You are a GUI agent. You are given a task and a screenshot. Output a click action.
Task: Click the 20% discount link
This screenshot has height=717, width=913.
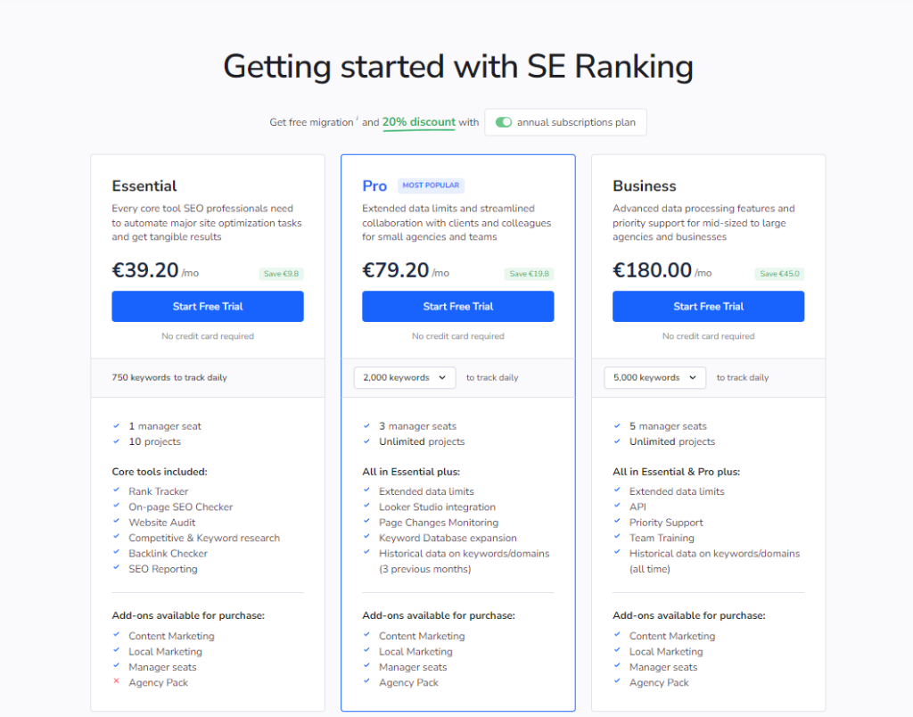point(419,122)
